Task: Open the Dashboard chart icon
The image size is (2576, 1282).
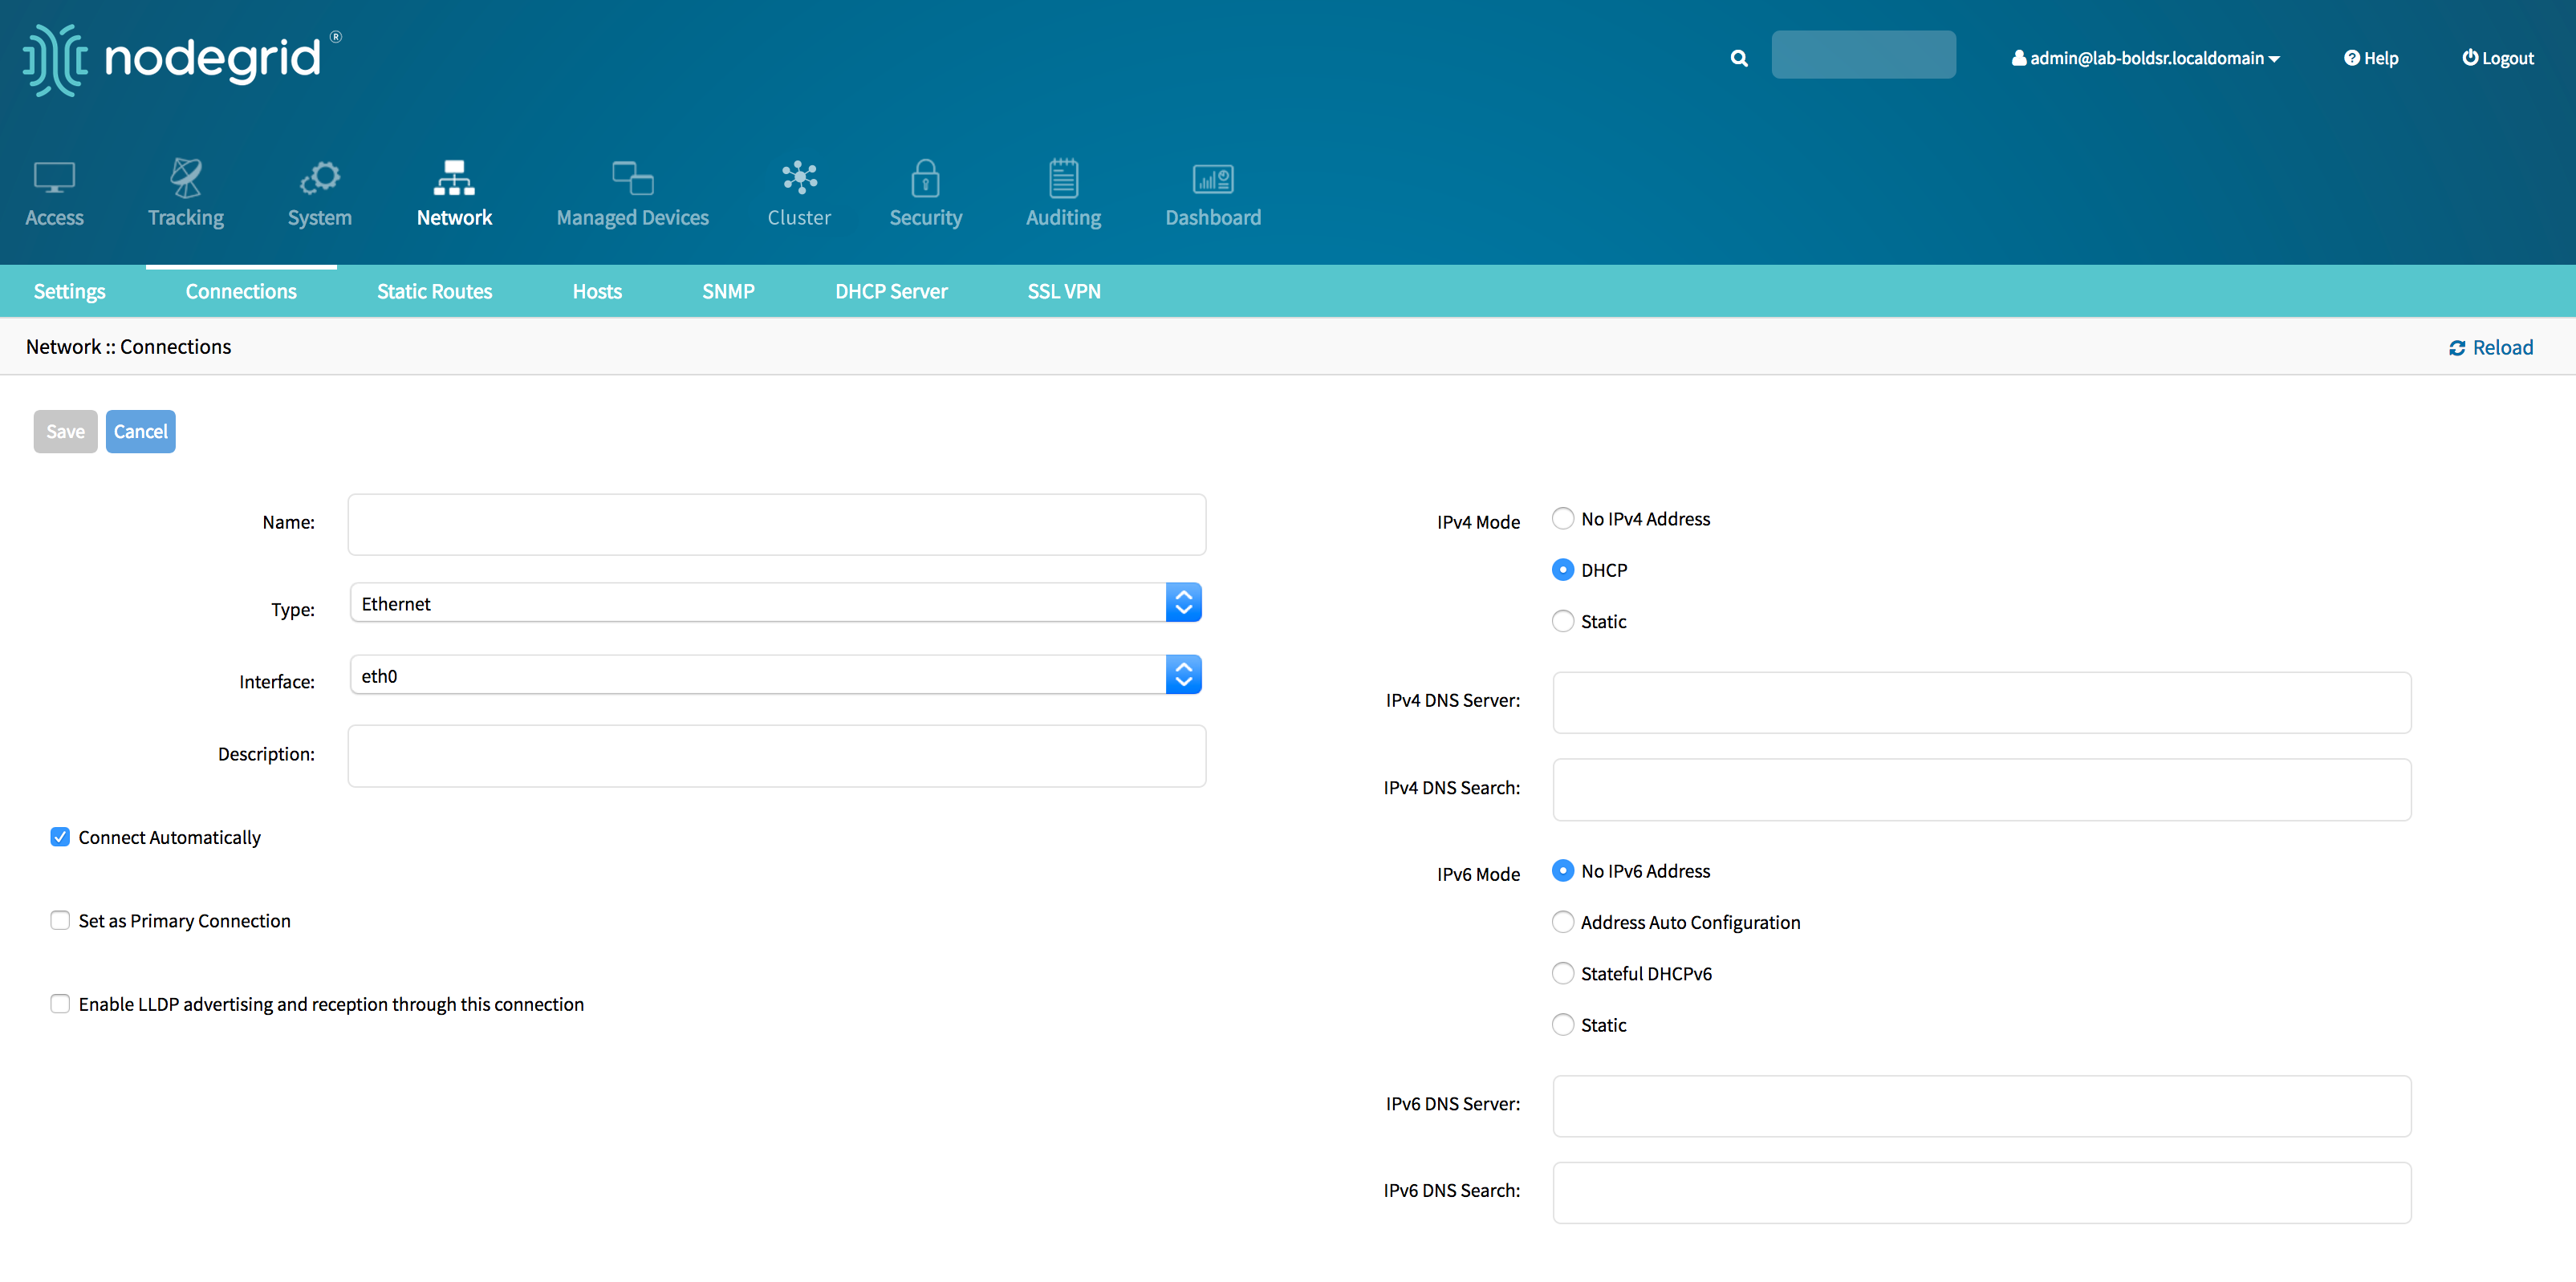Action: (x=1213, y=179)
